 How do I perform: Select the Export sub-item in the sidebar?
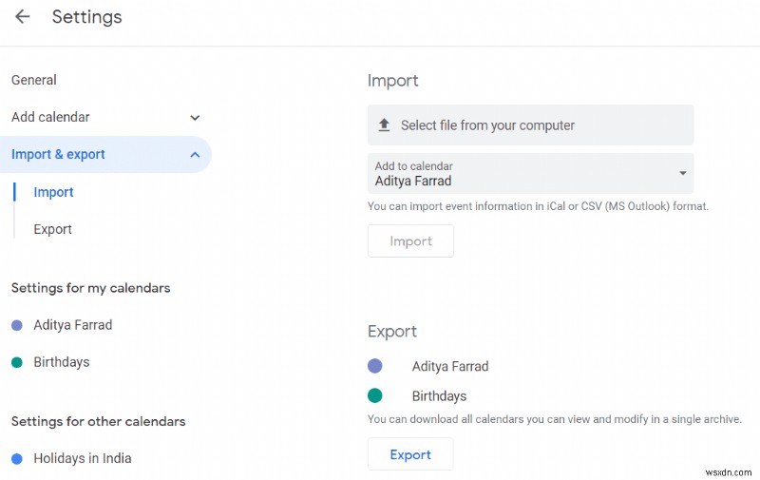point(52,229)
